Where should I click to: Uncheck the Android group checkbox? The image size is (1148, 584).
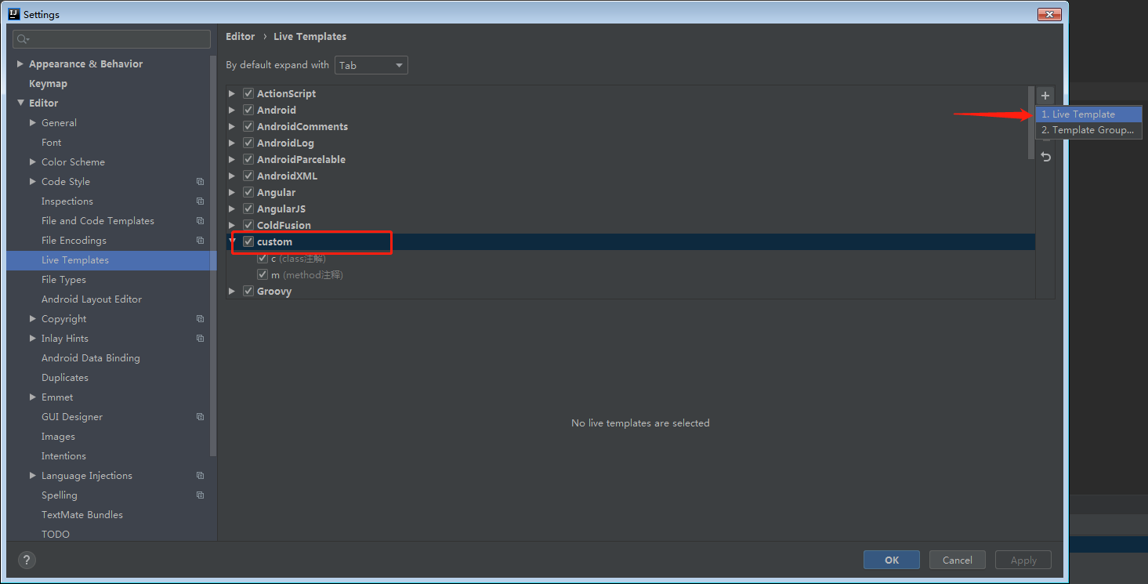[248, 110]
